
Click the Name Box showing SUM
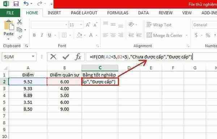coord(17,57)
